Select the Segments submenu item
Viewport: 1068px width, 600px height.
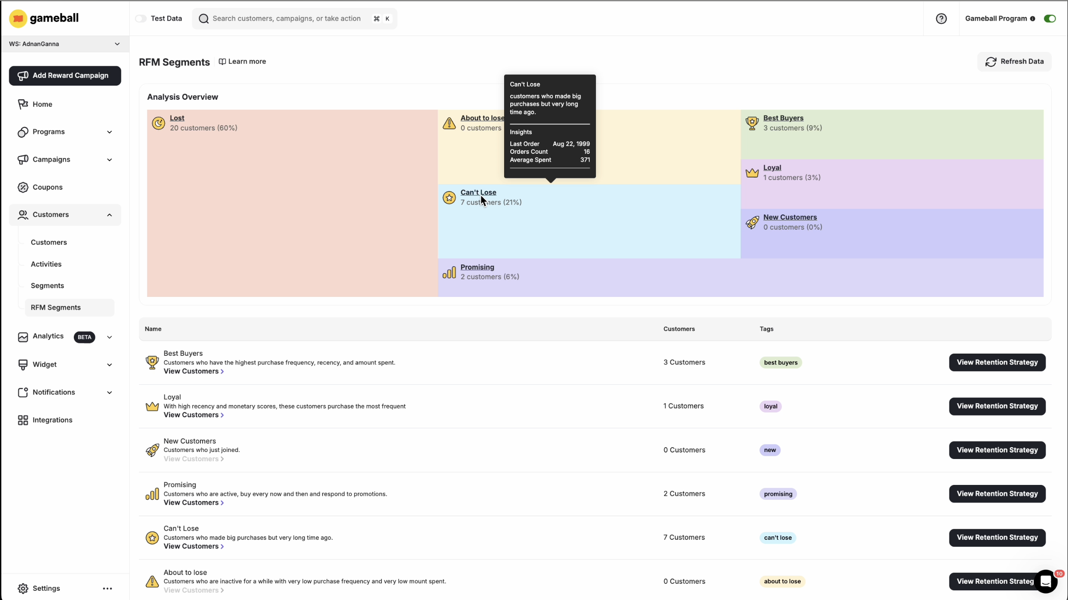tap(47, 286)
